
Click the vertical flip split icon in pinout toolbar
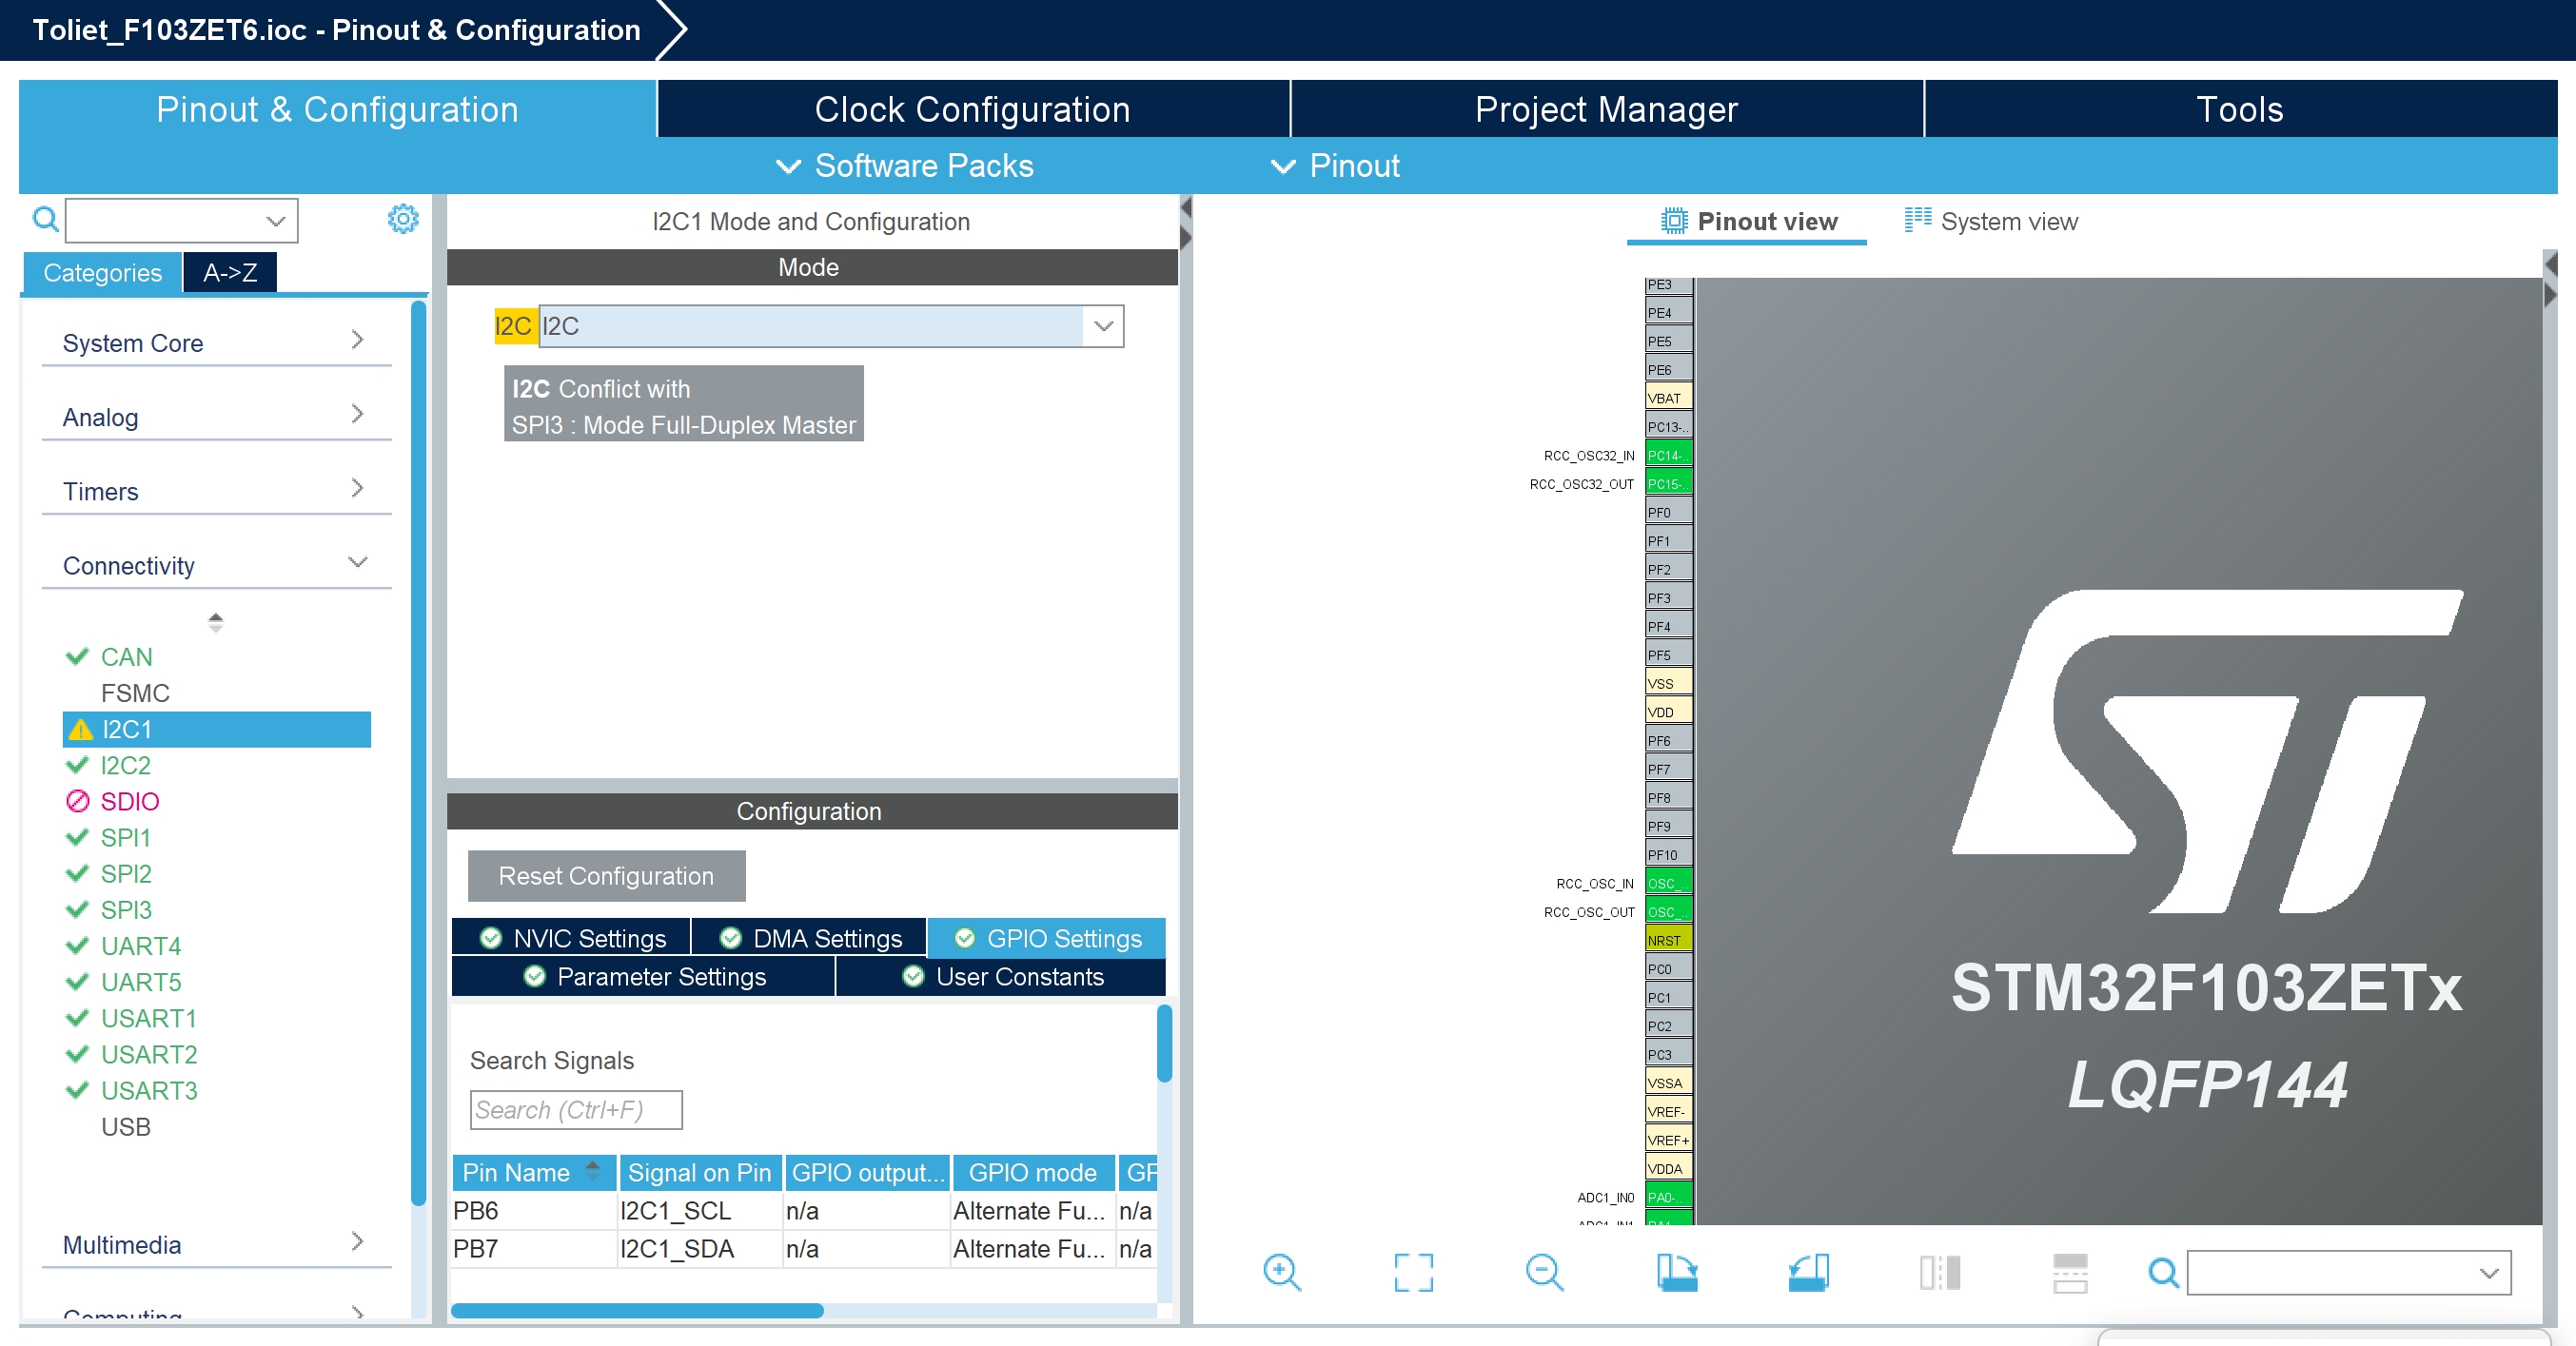(1940, 1272)
